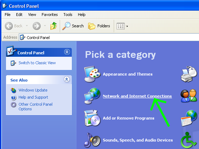
Task: Select the Accessibility Options wheelchair icon
Action: 189,140
